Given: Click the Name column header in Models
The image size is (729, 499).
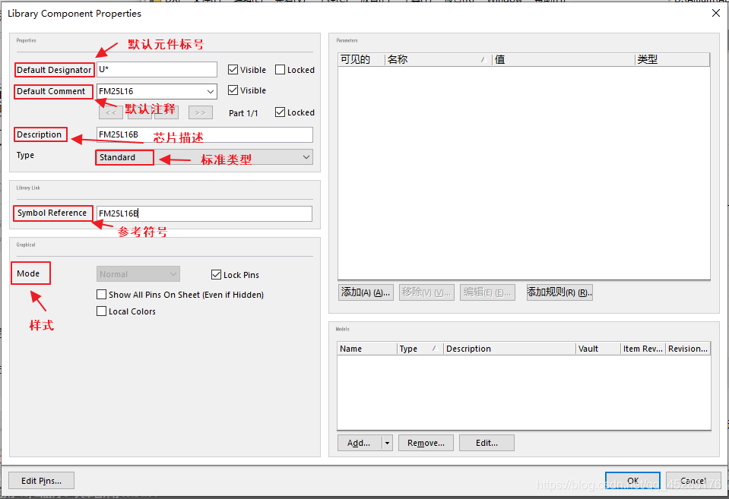Looking at the screenshot, I should [x=366, y=349].
